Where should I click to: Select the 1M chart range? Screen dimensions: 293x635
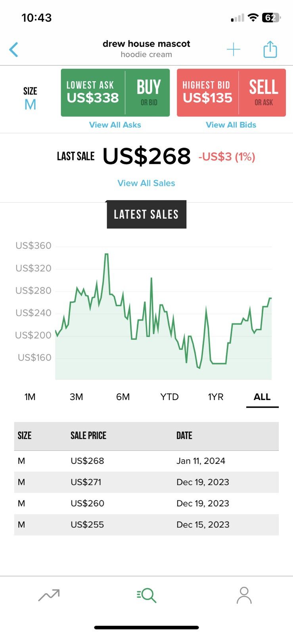click(x=30, y=397)
